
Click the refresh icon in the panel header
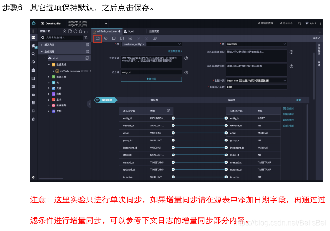click(x=75, y=31)
